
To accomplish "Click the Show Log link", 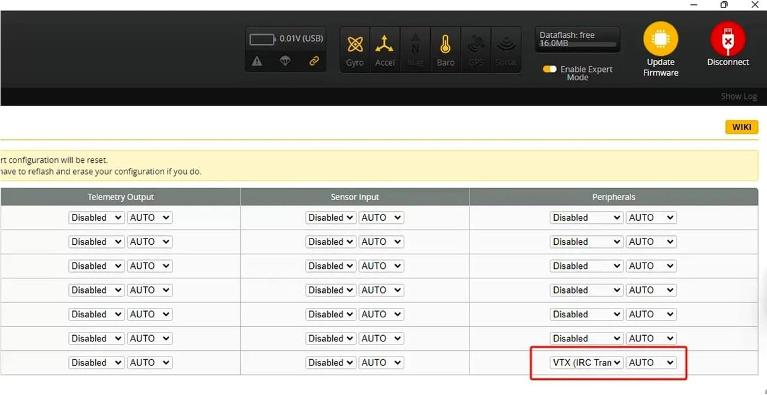I will (739, 97).
